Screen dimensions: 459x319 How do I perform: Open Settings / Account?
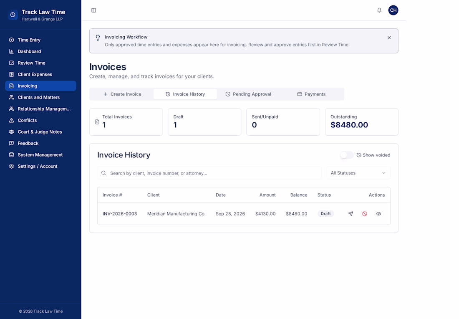pos(41,166)
